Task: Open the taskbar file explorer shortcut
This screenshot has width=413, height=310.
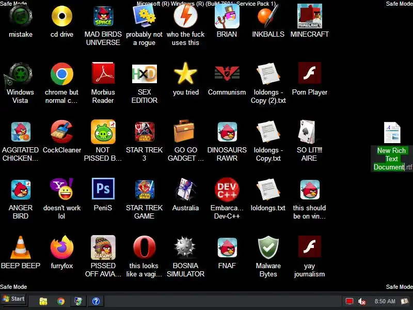Action: pyautogui.click(x=43, y=301)
